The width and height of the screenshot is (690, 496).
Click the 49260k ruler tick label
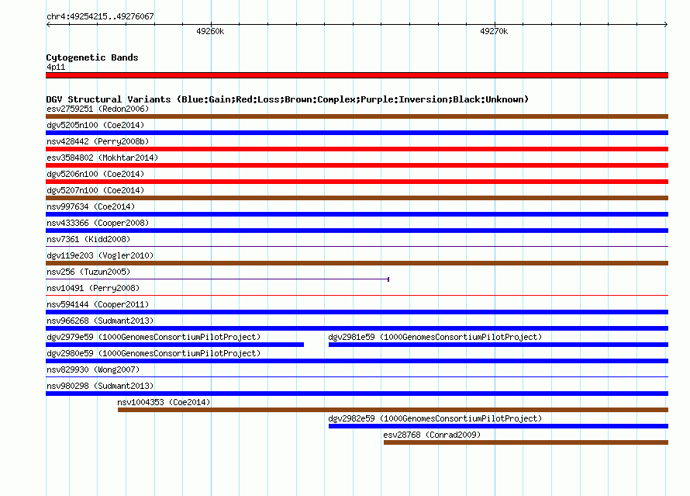tap(210, 31)
